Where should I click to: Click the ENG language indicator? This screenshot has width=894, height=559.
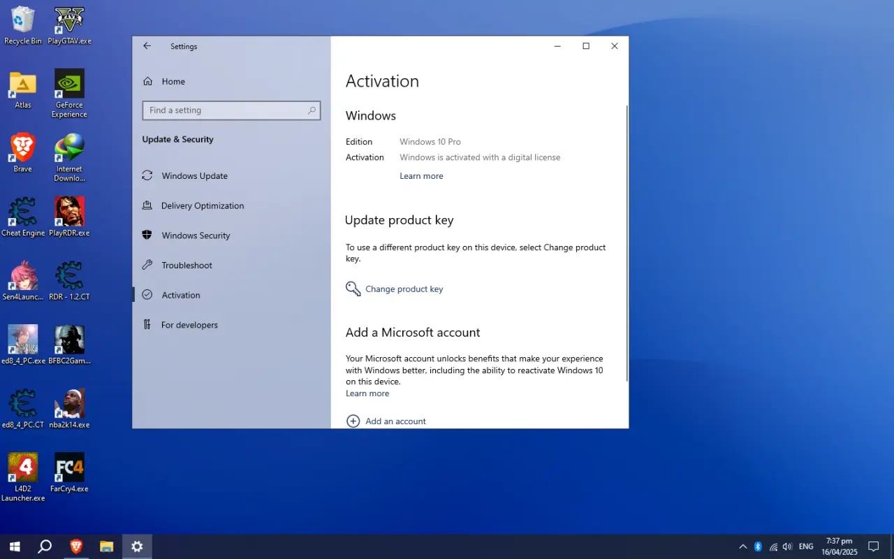tap(806, 546)
